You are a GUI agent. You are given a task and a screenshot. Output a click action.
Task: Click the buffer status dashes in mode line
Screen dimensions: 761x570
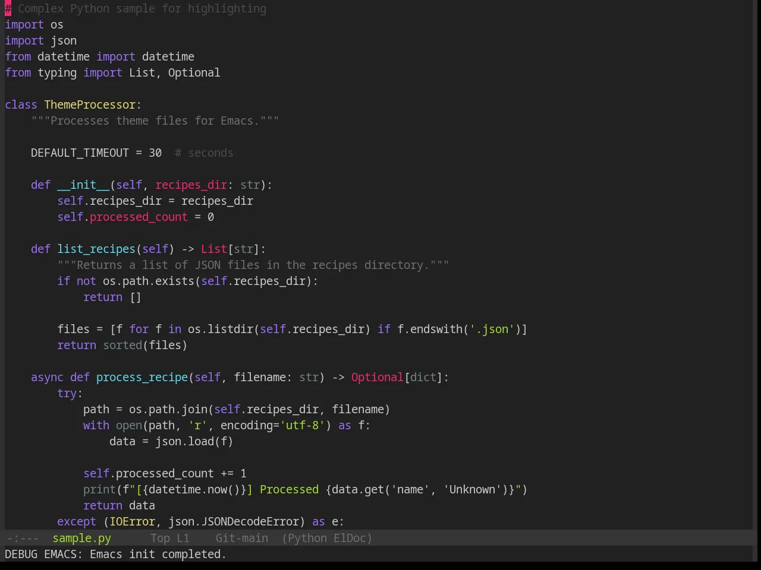coord(23,538)
